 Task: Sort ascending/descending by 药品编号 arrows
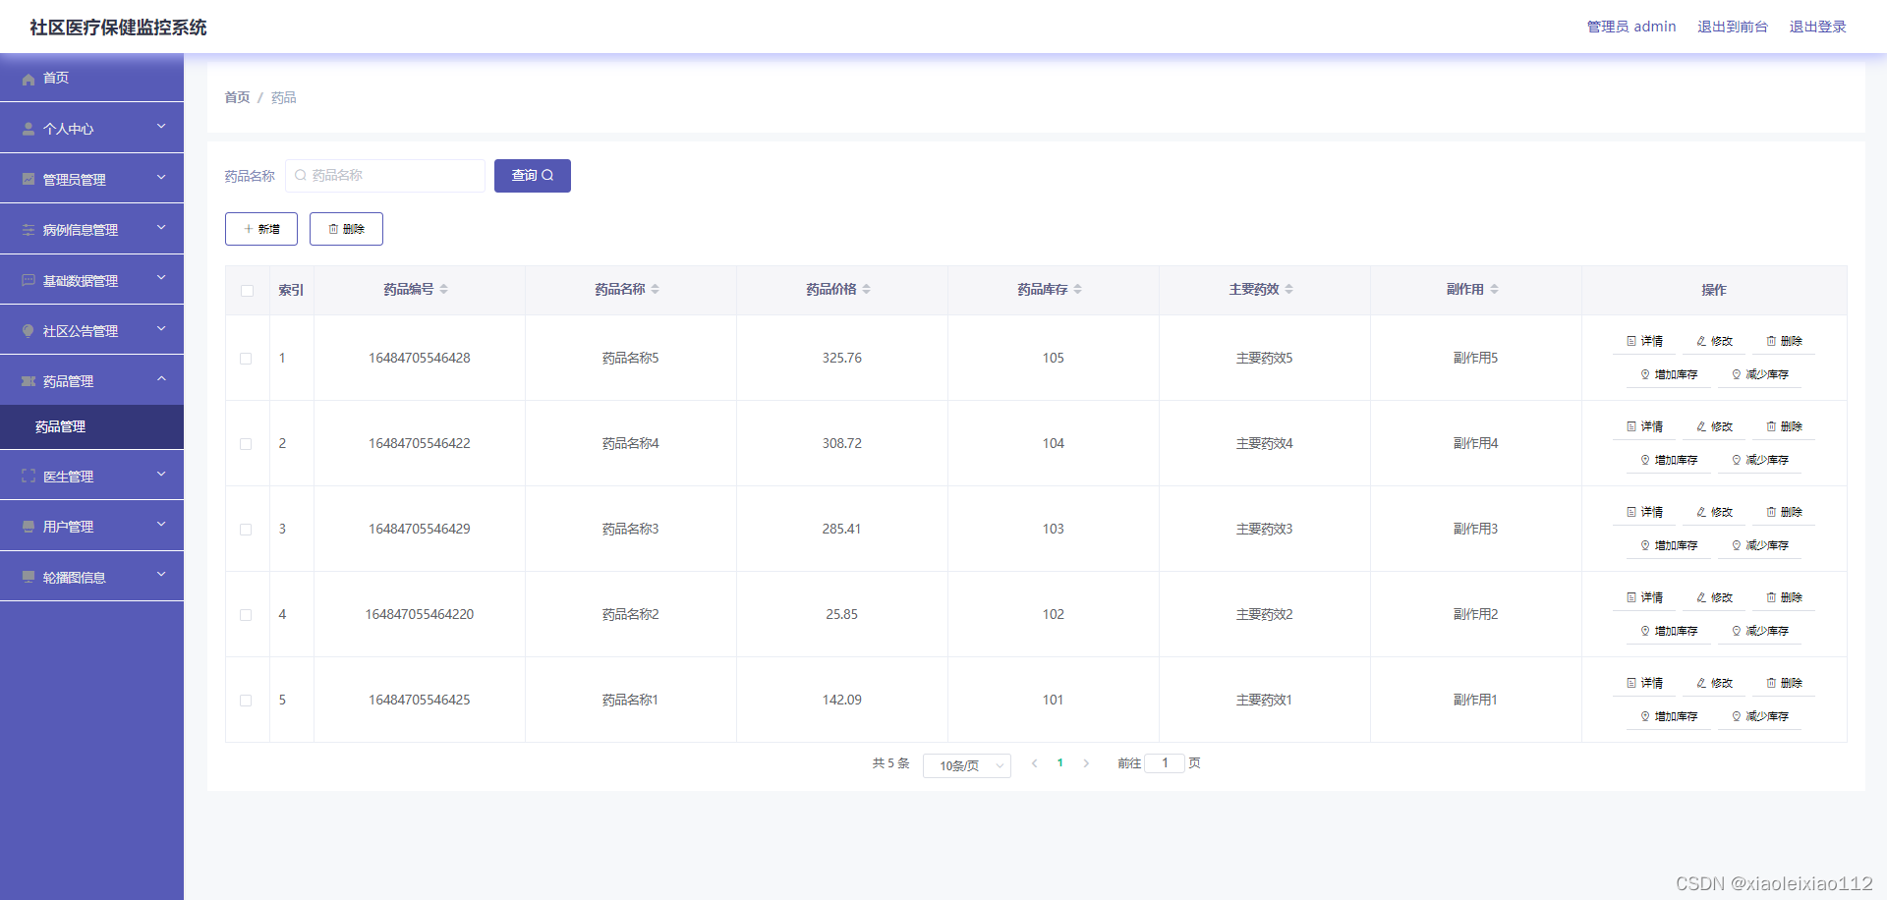coord(444,289)
